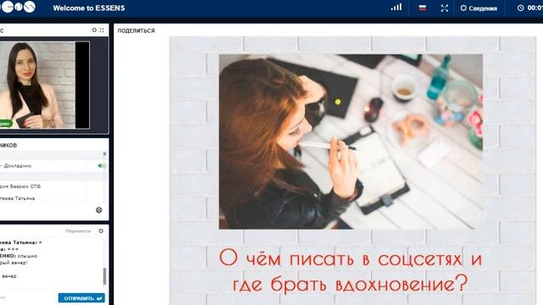Click the ESSENS logo
The image size is (543, 305).
pyautogui.click(x=18, y=7)
